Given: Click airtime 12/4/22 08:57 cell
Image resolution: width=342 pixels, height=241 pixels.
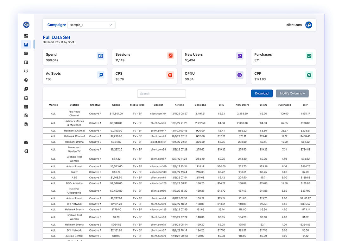Looking at the screenshot, I should pos(179,114).
